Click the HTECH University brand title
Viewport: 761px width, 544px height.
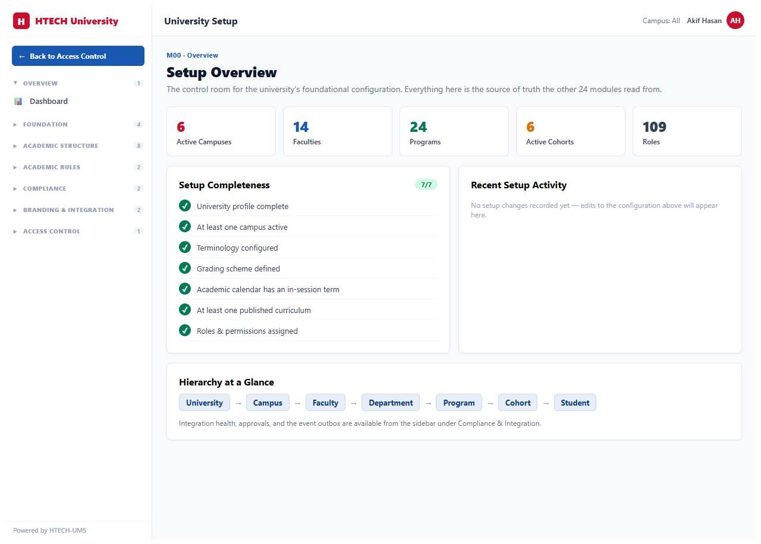tap(77, 21)
